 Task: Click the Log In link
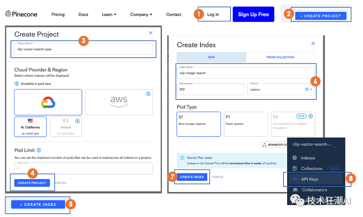pos(213,15)
